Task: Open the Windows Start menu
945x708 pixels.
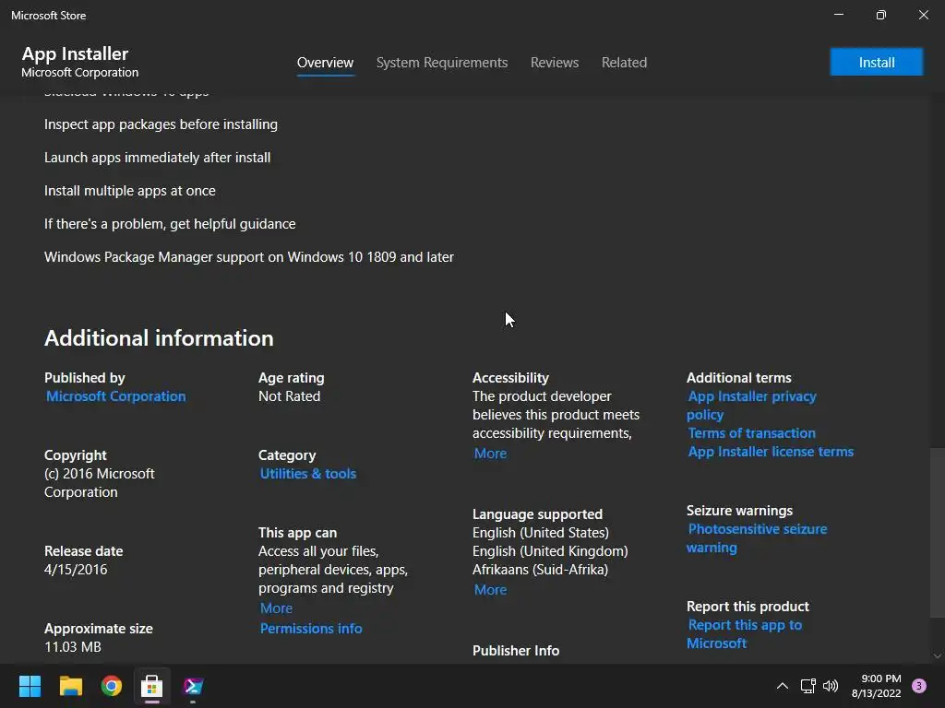Action: pos(30,686)
